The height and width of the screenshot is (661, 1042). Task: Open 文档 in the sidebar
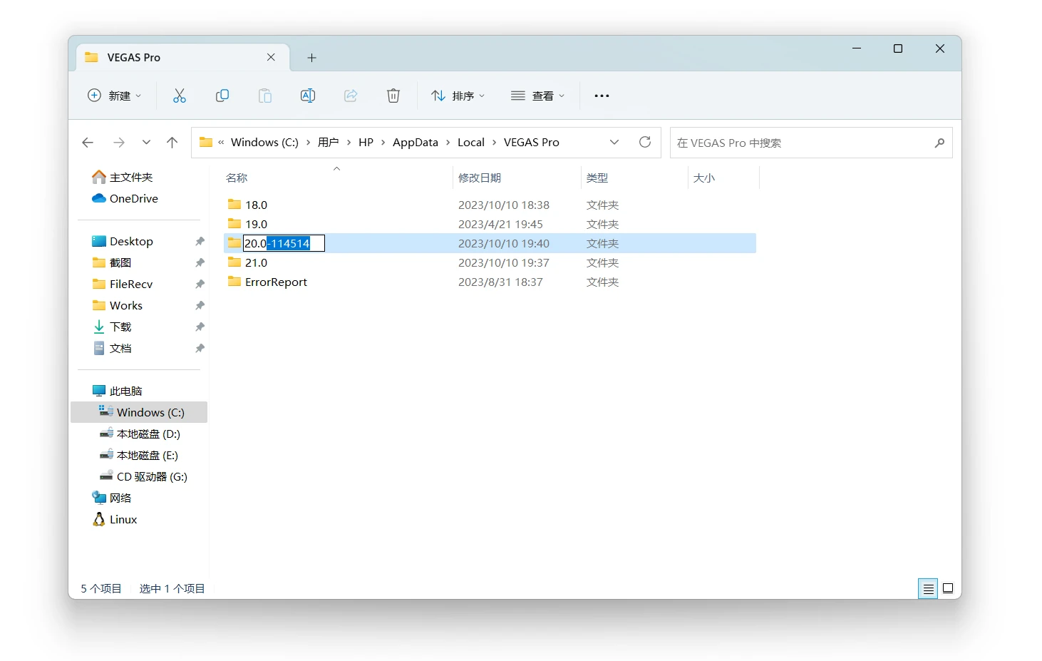(x=113, y=349)
